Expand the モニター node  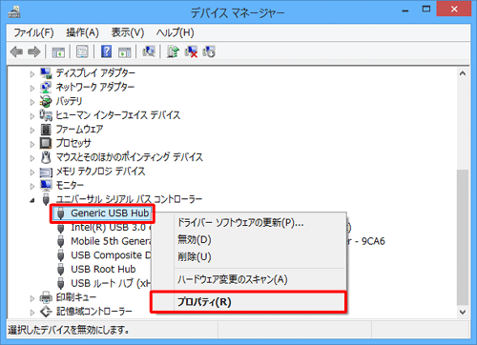[x=32, y=186]
